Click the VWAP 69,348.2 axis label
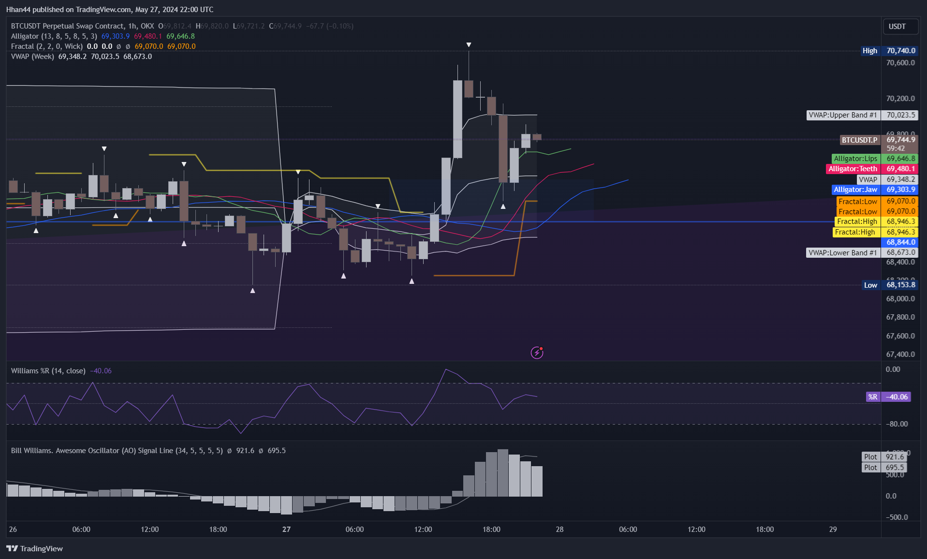 pos(887,179)
